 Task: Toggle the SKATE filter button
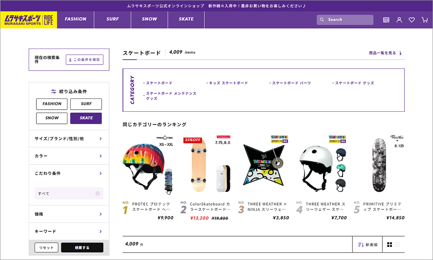pyautogui.click(x=86, y=118)
